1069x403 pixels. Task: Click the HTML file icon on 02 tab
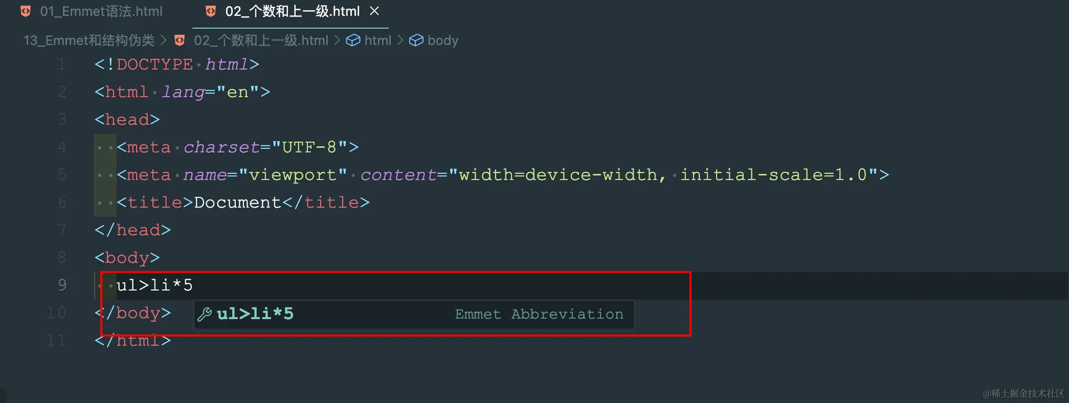[x=211, y=11]
